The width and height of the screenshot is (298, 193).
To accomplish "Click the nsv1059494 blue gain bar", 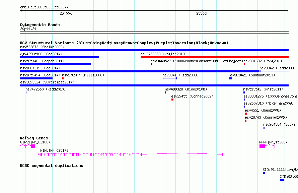I will coord(36,78).
